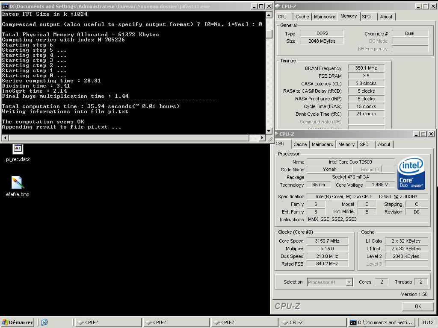Click the console horizontal scrollbar right arrow

[x=262, y=138]
